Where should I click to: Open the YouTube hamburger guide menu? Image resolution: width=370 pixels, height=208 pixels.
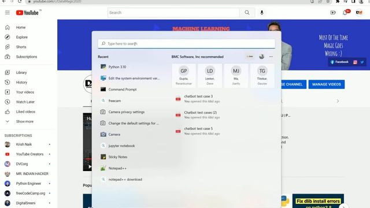[8, 13]
